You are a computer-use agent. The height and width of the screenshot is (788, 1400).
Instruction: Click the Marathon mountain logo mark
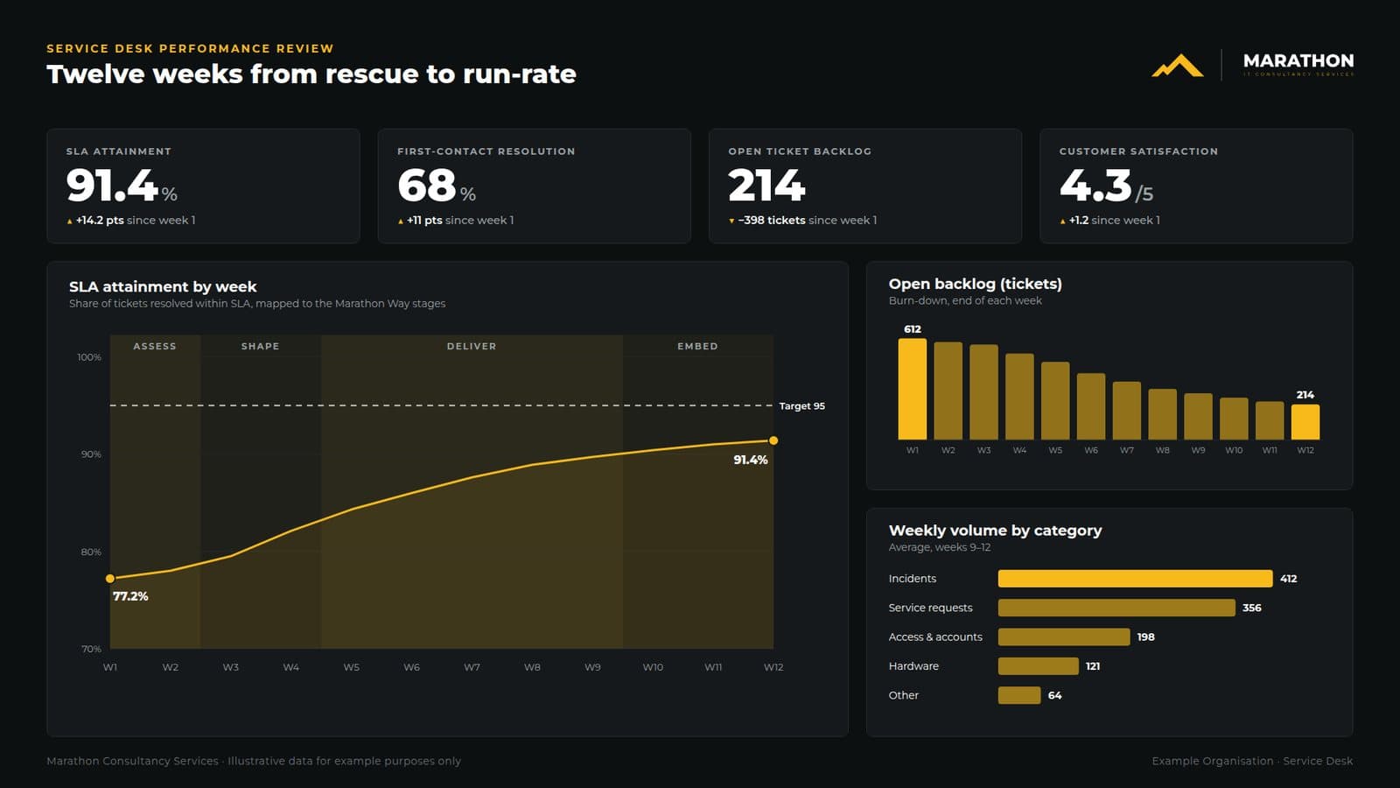[x=1178, y=66]
